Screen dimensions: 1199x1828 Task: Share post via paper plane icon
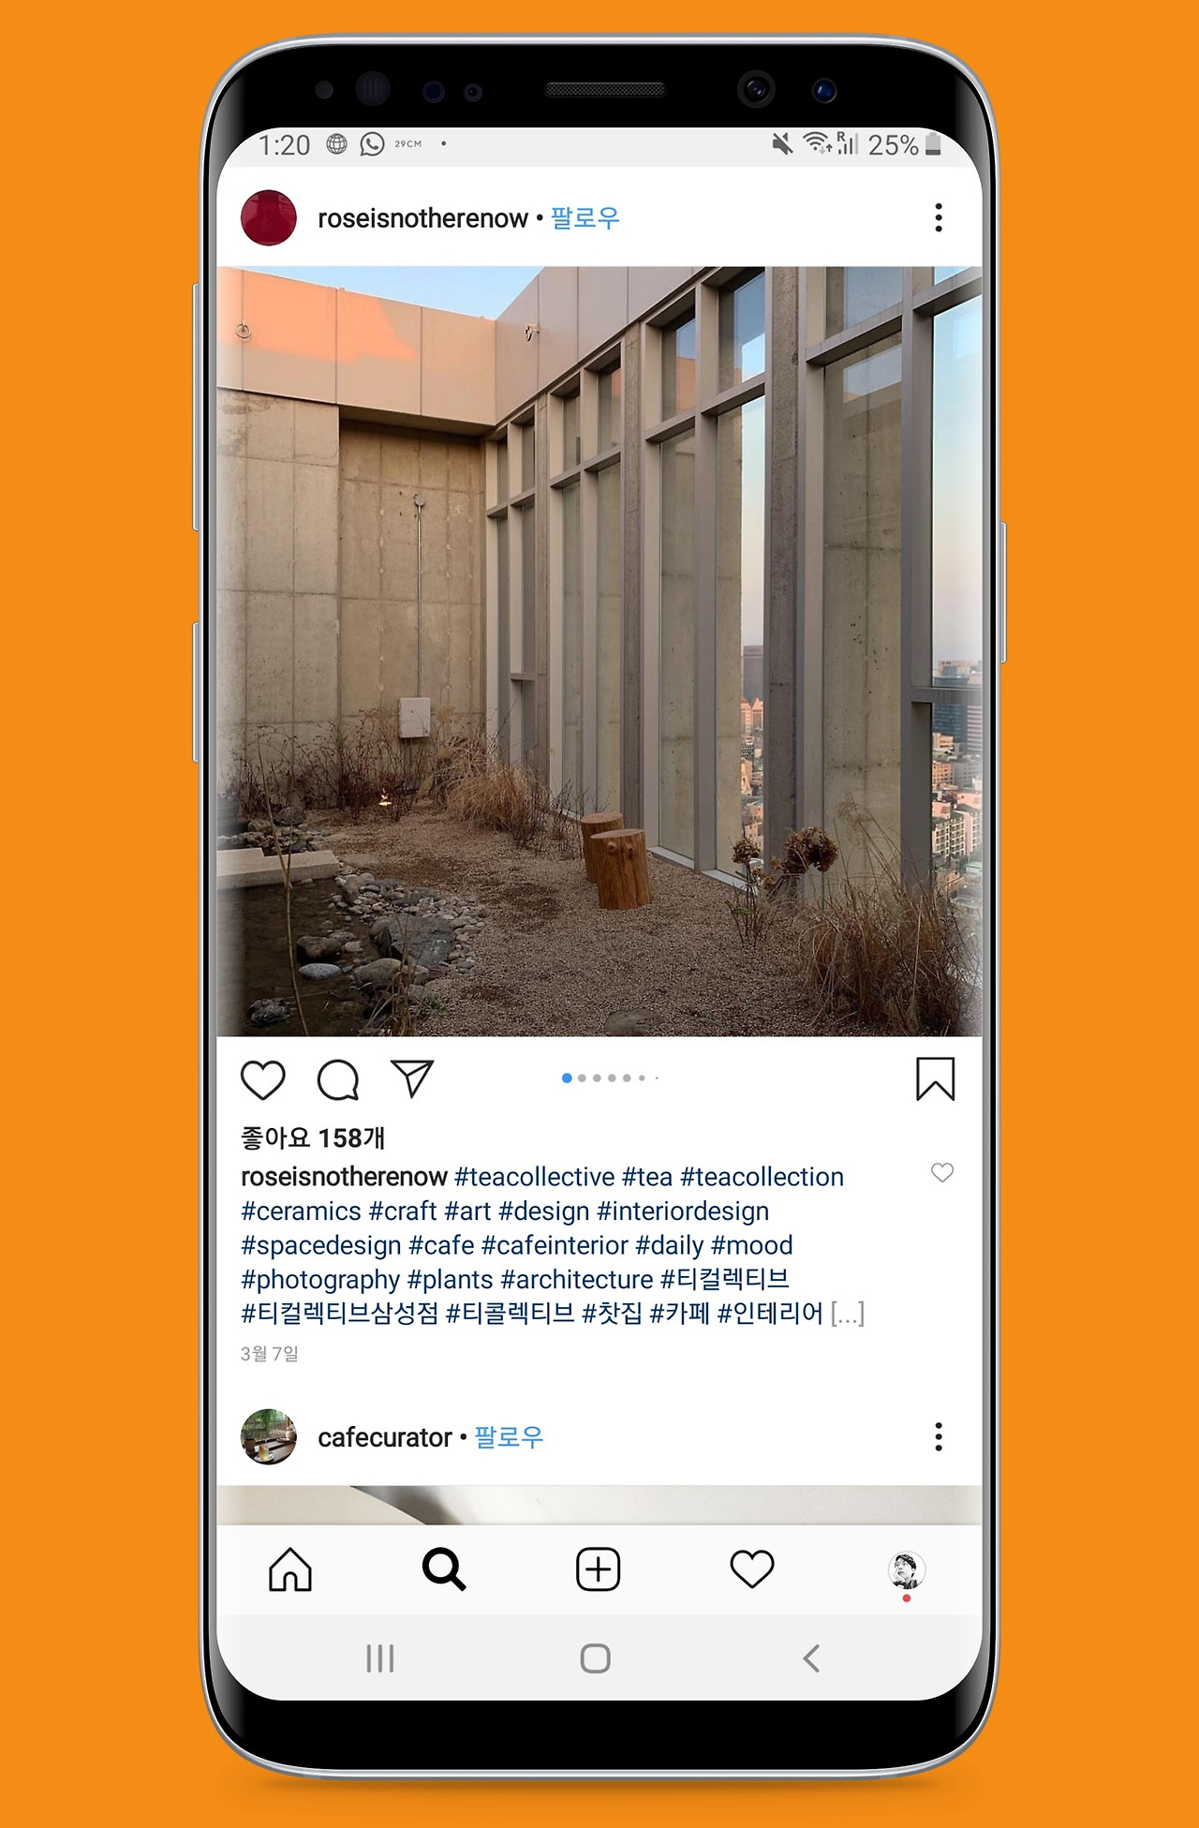[x=412, y=1078]
